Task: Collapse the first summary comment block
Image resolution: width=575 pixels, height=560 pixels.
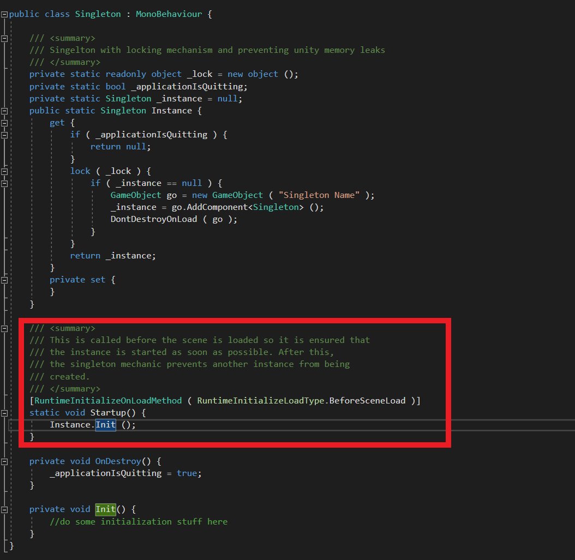Action: pos(4,39)
